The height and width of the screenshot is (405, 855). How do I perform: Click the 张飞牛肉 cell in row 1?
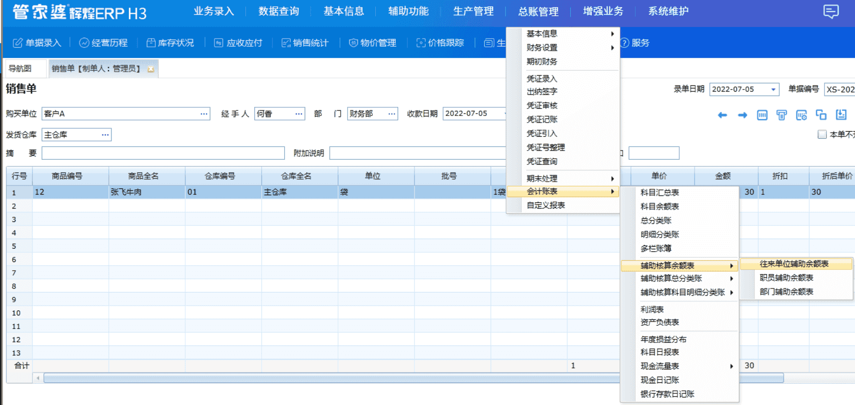pos(147,192)
